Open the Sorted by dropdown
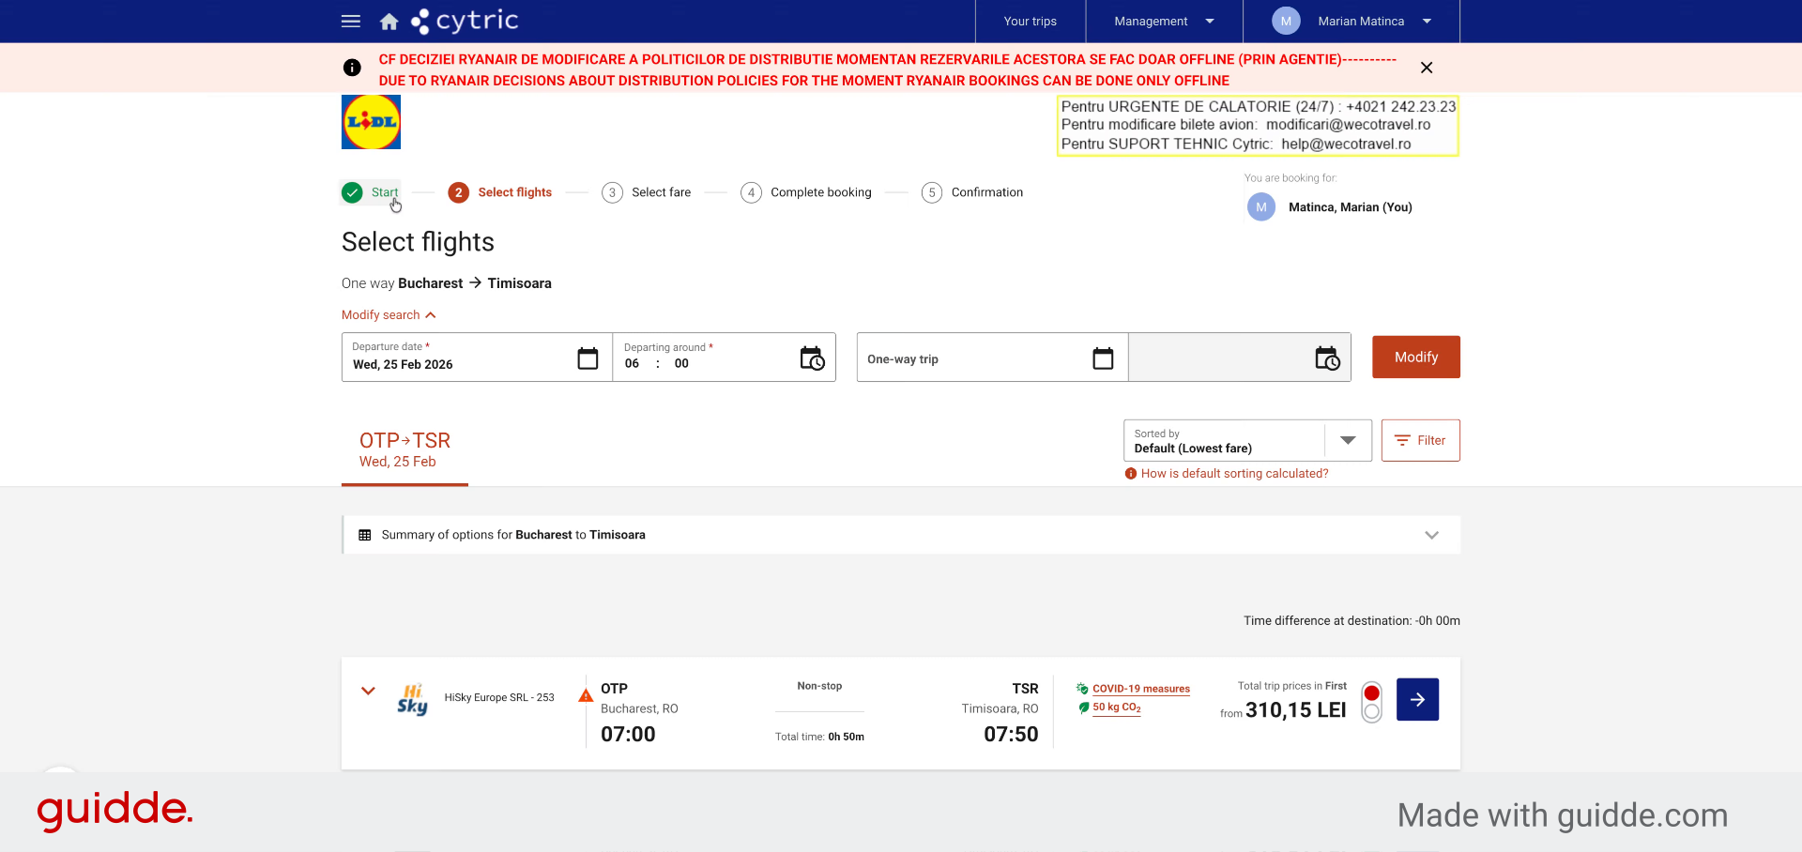This screenshot has width=1802, height=852. coord(1247,440)
